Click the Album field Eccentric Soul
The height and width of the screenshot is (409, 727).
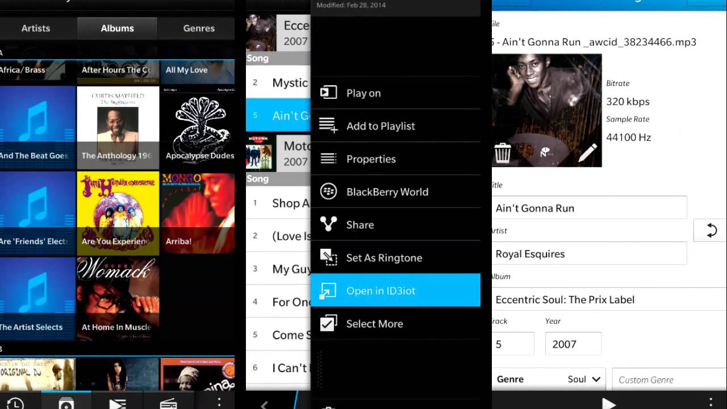point(609,299)
